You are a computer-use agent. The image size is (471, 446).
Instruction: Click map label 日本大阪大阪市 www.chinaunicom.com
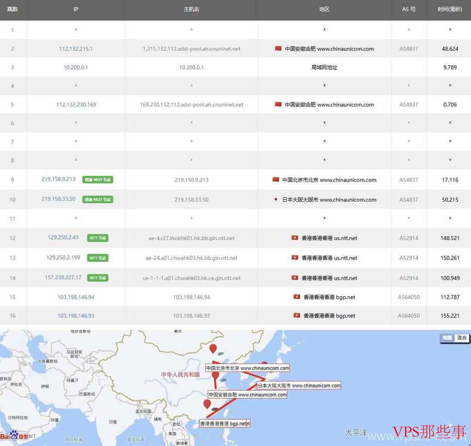point(299,385)
